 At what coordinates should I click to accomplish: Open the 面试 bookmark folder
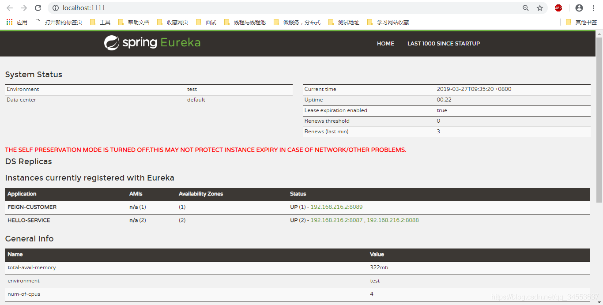click(206, 22)
